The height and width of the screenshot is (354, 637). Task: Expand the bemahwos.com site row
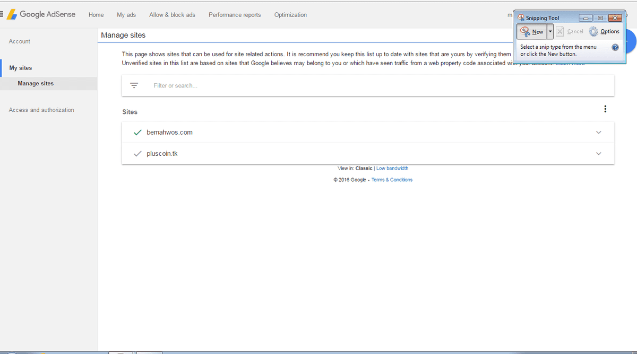click(x=599, y=132)
